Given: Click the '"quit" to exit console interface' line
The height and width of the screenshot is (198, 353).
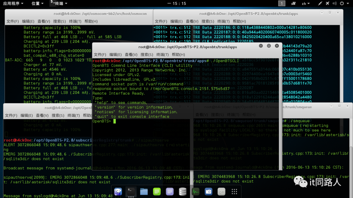Looking at the screenshot, I should (132, 117).
